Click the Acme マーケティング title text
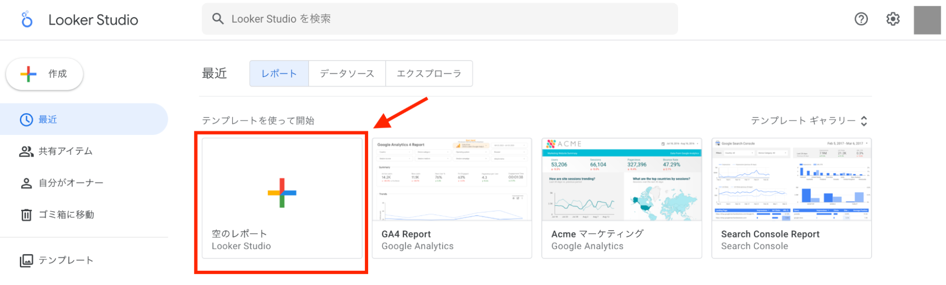 (x=597, y=234)
